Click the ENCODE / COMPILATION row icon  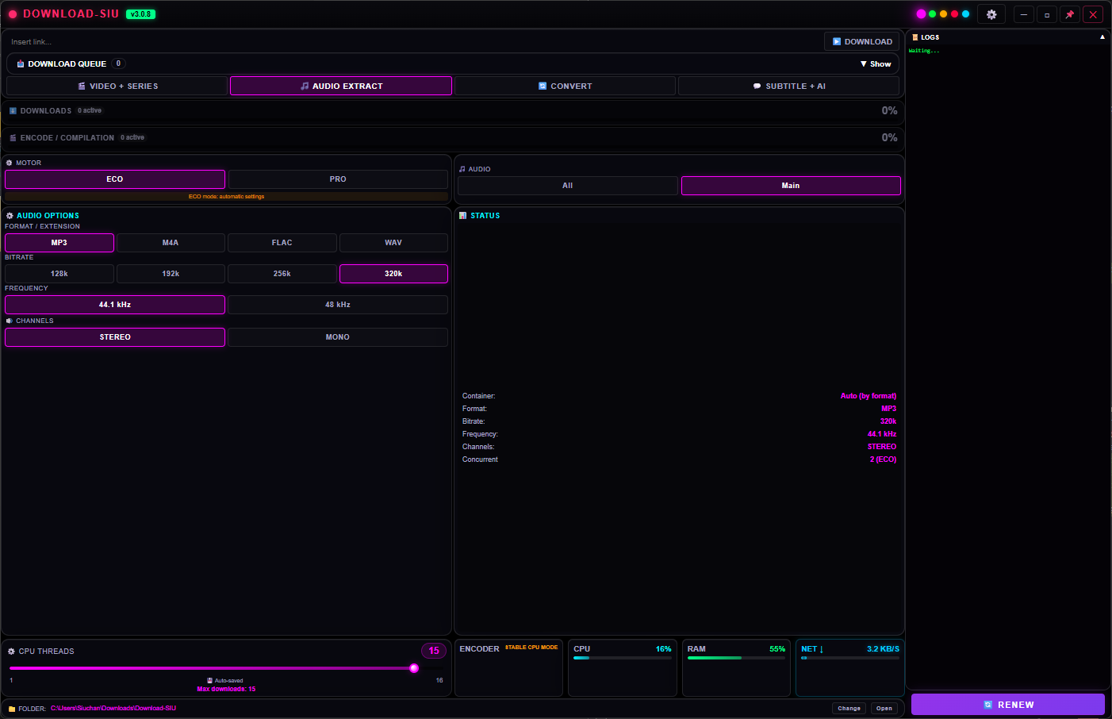(x=13, y=138)
